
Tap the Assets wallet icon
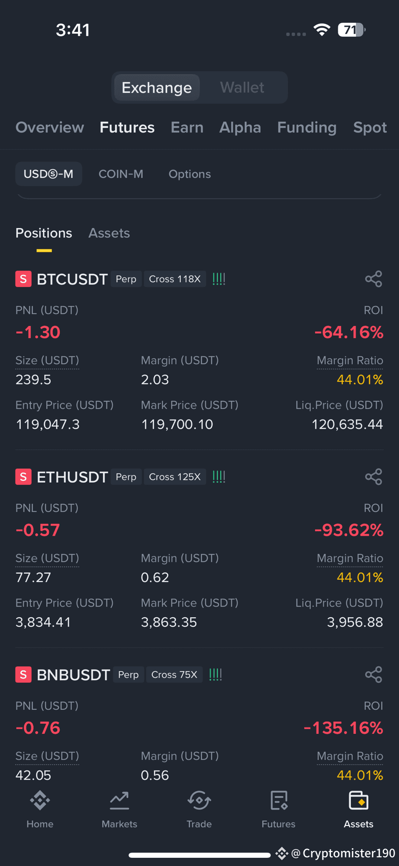coord(359,800)
